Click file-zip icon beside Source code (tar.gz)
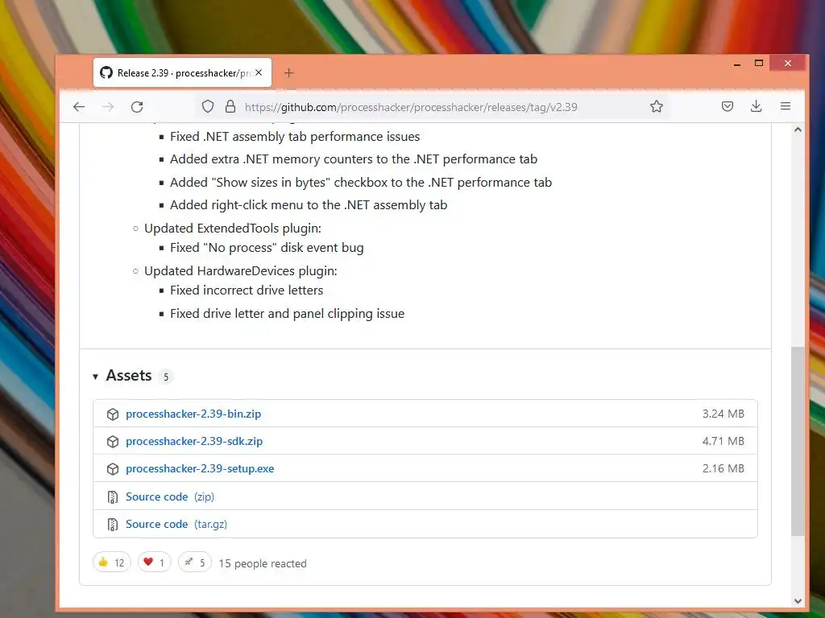The image size is (825, 618). (113, 524)
